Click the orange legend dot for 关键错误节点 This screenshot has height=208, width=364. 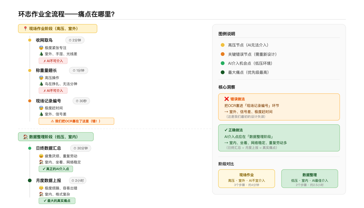tap(223, 54)
